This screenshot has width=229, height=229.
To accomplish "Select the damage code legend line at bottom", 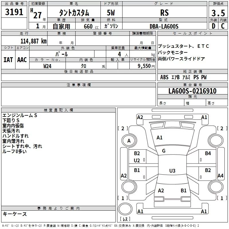I will (101, 226).
